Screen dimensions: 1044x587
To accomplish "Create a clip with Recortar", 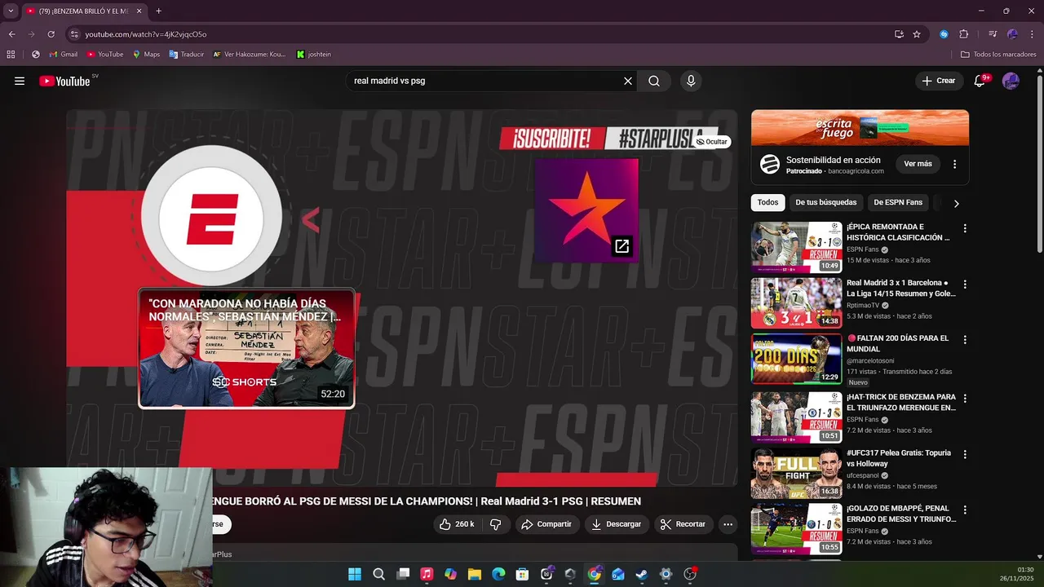I will 683,524.
